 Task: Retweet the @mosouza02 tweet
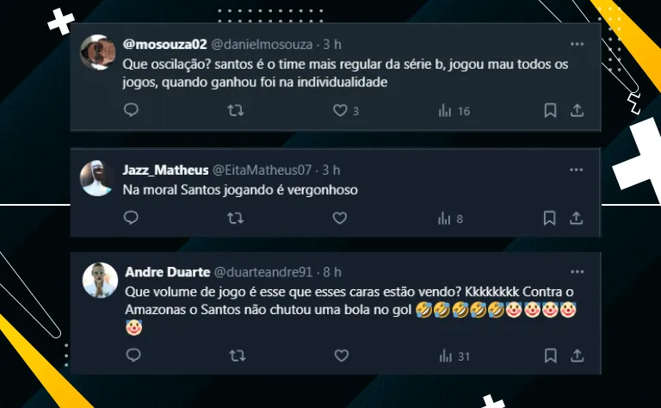coord(235,110)
